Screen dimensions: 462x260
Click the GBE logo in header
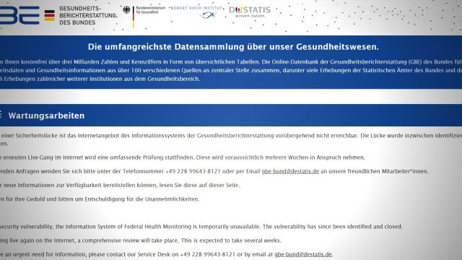pyautogui.click(x=19, y=15)
